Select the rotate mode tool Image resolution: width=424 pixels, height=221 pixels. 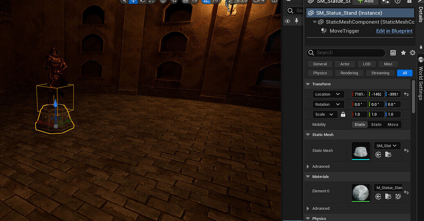143,1
